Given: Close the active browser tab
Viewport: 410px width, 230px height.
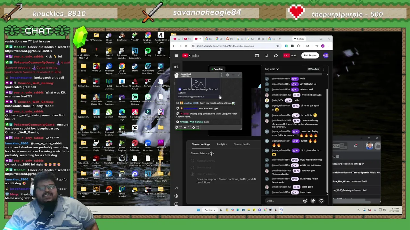Looking at the screenshot, I should [200, 39].
